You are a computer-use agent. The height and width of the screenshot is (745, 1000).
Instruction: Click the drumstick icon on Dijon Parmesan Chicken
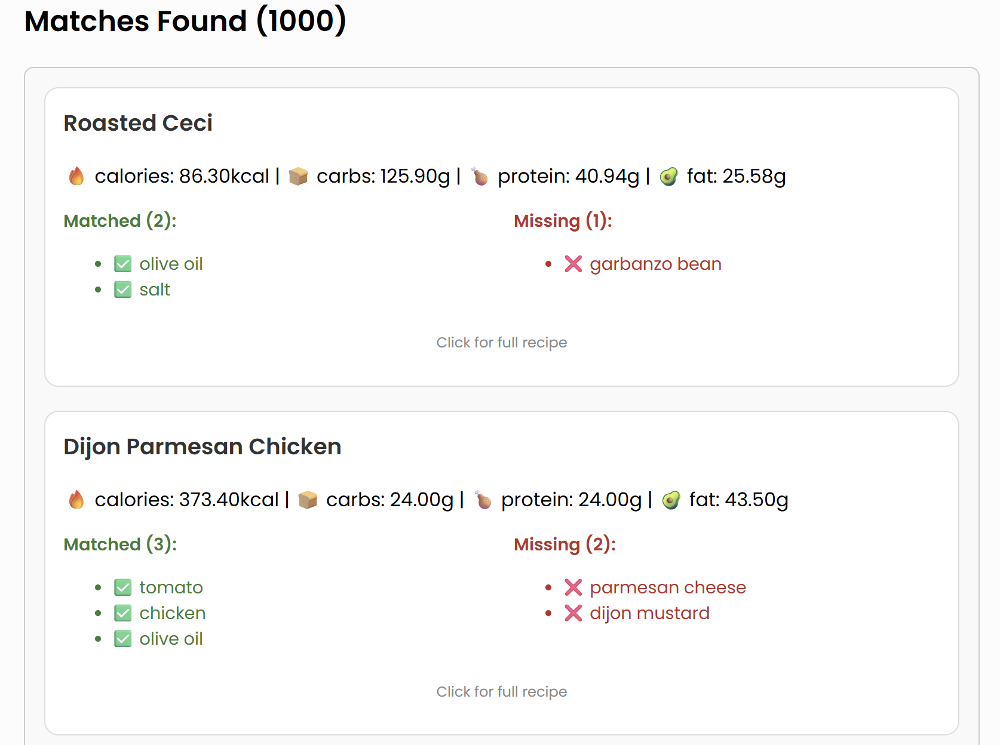pyautogui.click(x=483, y=500)
